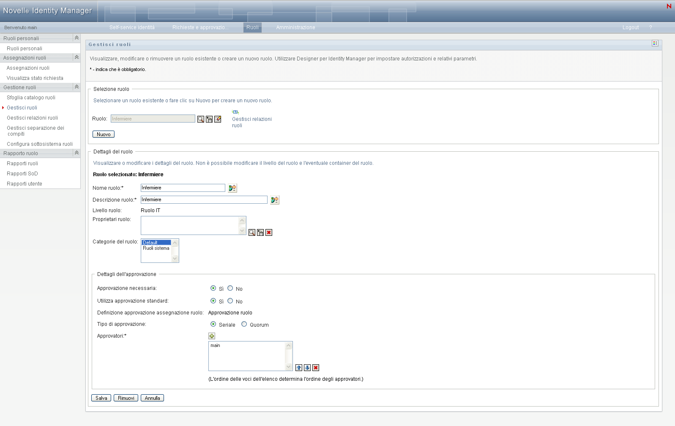Move the selected approver up
This screenshot has width=675, height=426.
(x=299, y=368)
